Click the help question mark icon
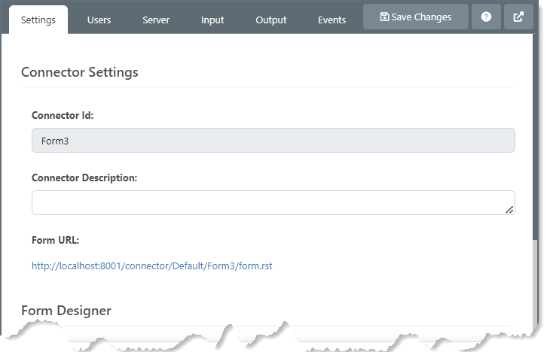Viewport: 547px width, 352px height. click(486, 17)
